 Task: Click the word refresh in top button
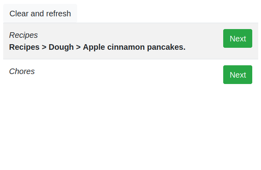tap(58, 14)
